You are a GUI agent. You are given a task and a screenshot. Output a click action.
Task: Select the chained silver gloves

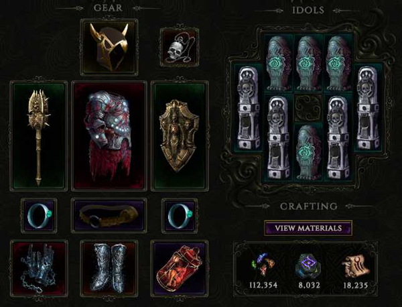39,268
